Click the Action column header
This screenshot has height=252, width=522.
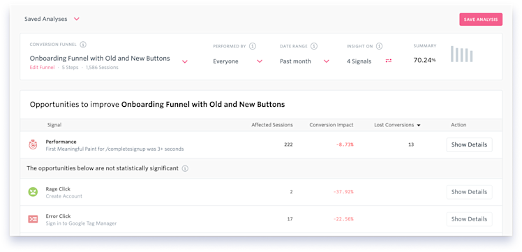[x=458, y=125]
